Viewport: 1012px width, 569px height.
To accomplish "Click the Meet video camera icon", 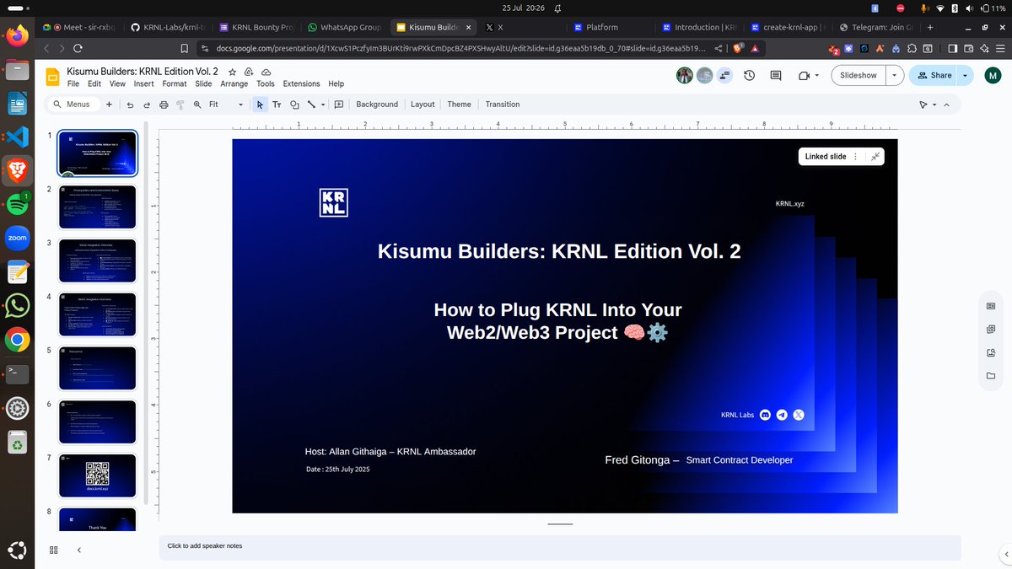I will (x=804, y=76).
